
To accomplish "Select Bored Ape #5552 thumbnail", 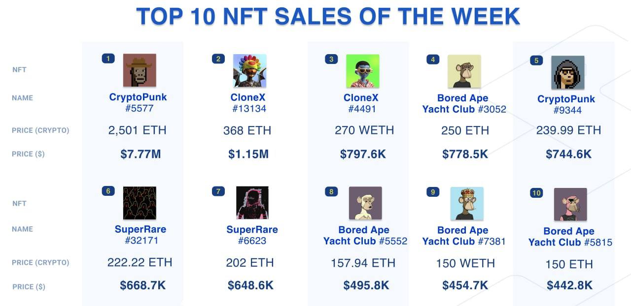I will pyautogui.click(x=365, y=203).
